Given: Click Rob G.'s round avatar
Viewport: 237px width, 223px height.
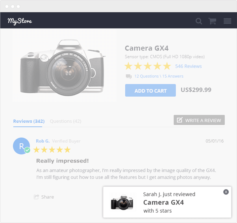Looking at the screenshot, I should [x=21, y=146].
